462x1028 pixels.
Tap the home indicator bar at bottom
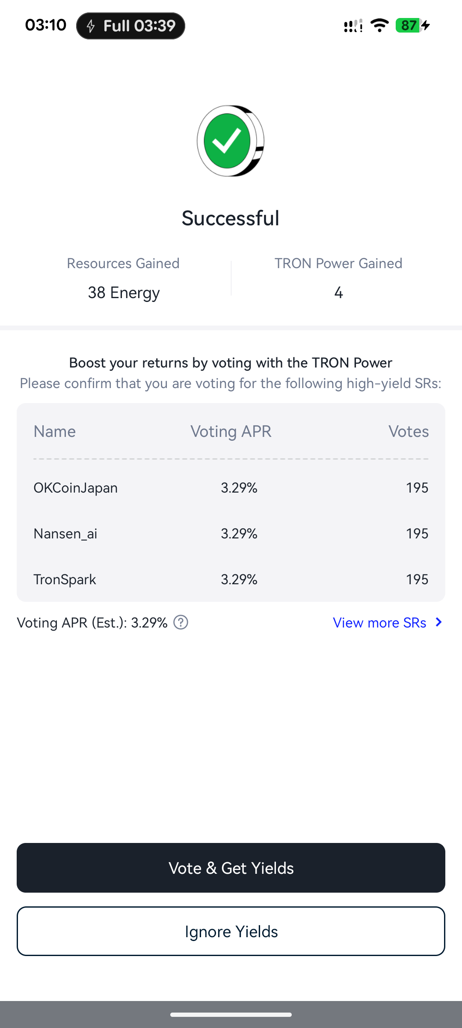pyautogui.click(x=231, y=1014)
